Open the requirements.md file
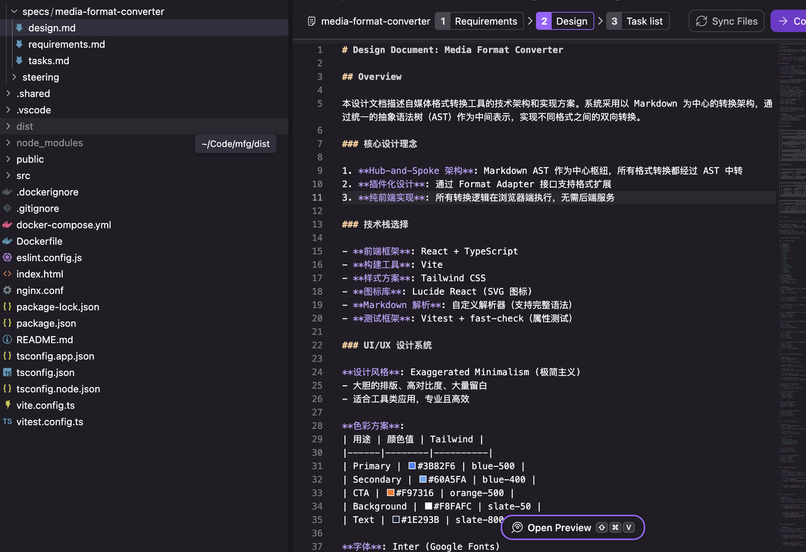The image size is (806, 552). point(66,44)
